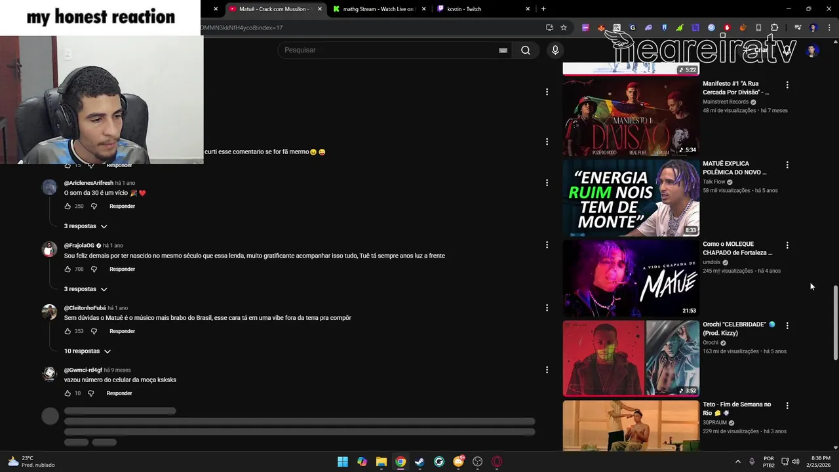Expand 10 respostas under @CleitonhoFubá comment
Image resolution: width=839 pixels, height=472 pixels.
click(87, 351)
